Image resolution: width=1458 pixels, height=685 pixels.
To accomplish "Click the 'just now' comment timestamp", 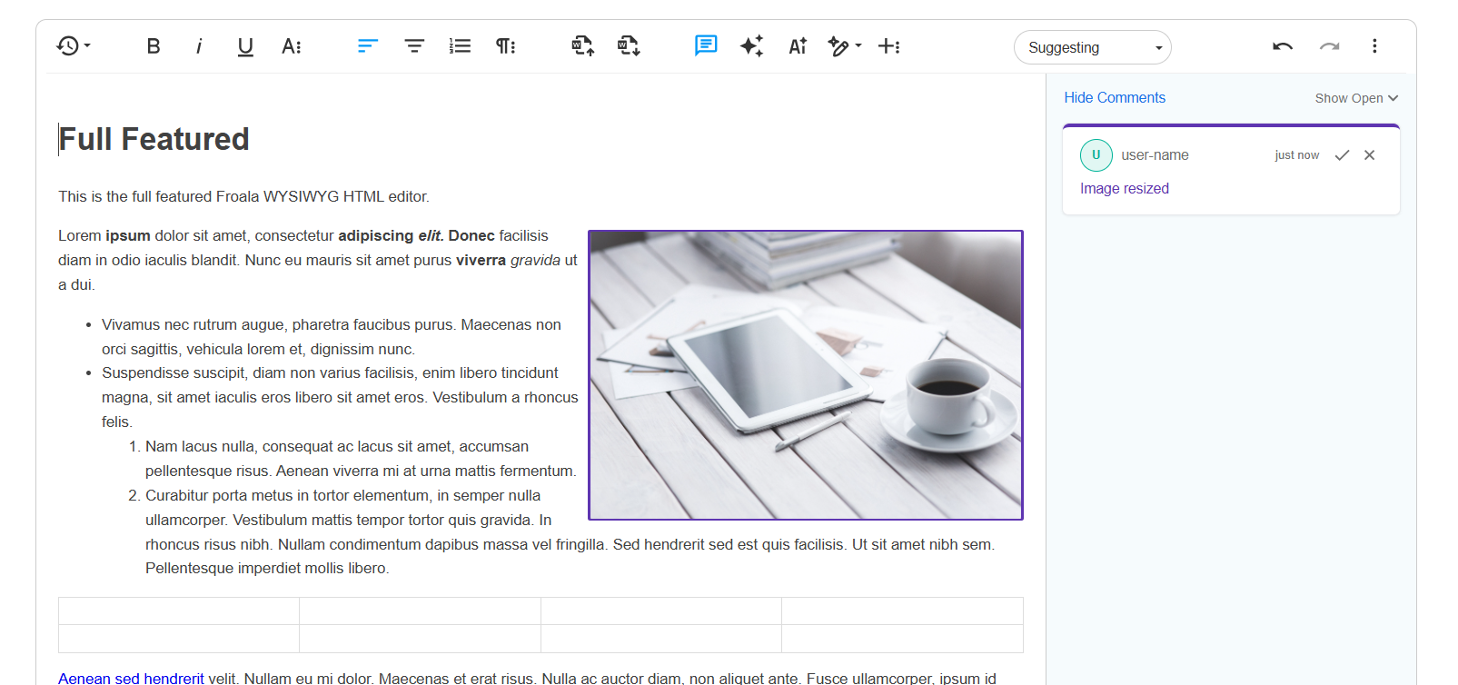I will [x=1297, y=155].
